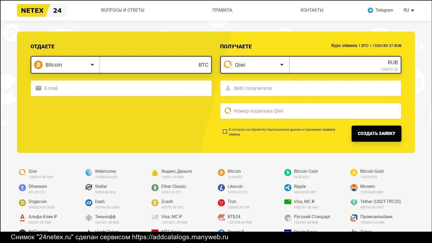432x243 pixels.
Task: Click Создать заявку button
Action: pos(376,134)
